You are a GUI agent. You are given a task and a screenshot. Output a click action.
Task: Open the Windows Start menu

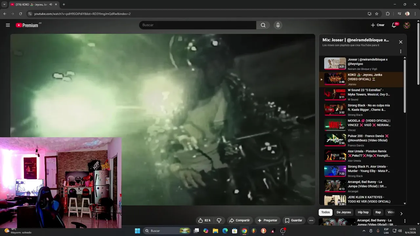click(x=137, y=231)
